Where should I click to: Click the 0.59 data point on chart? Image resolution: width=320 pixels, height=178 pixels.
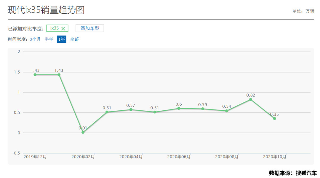point(203,109)
